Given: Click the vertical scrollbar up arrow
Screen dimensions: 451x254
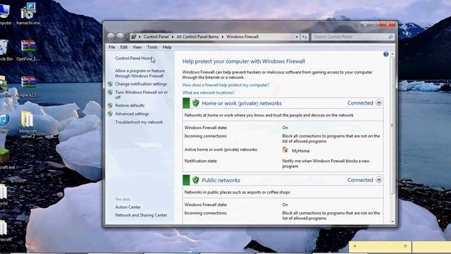Looking at the screenshot, I should (393, 54).
